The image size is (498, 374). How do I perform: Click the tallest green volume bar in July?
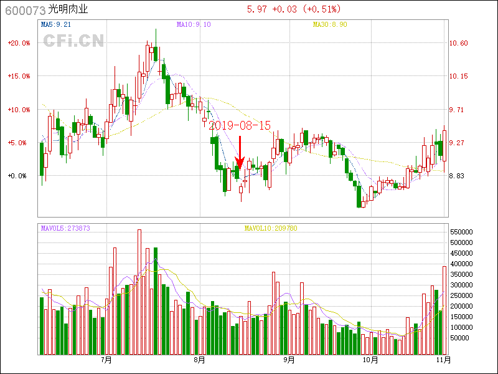click(156, 301)
